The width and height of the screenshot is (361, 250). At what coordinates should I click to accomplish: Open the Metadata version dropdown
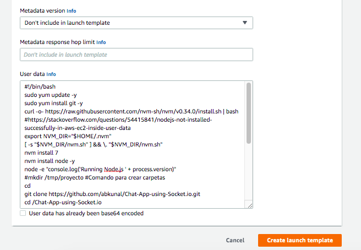coord(132,23)
